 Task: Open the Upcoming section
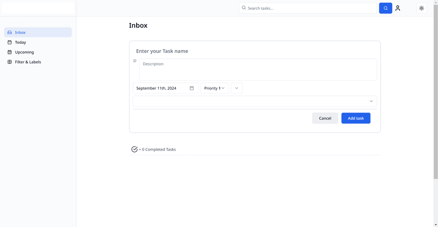pyautogui.click(x=24, y=52)
